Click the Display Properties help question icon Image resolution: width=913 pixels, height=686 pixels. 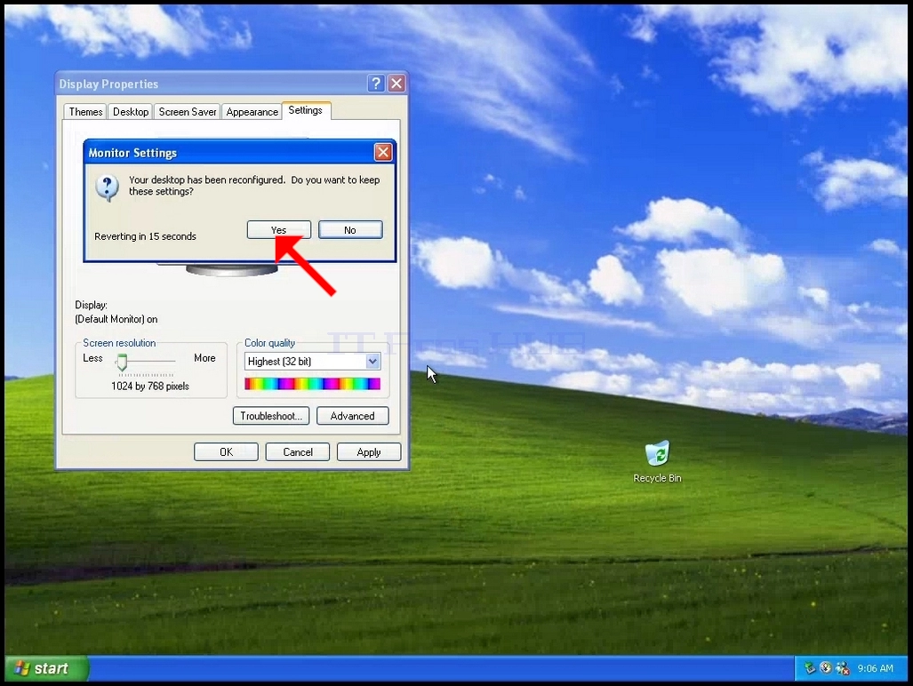coord(376,84)
